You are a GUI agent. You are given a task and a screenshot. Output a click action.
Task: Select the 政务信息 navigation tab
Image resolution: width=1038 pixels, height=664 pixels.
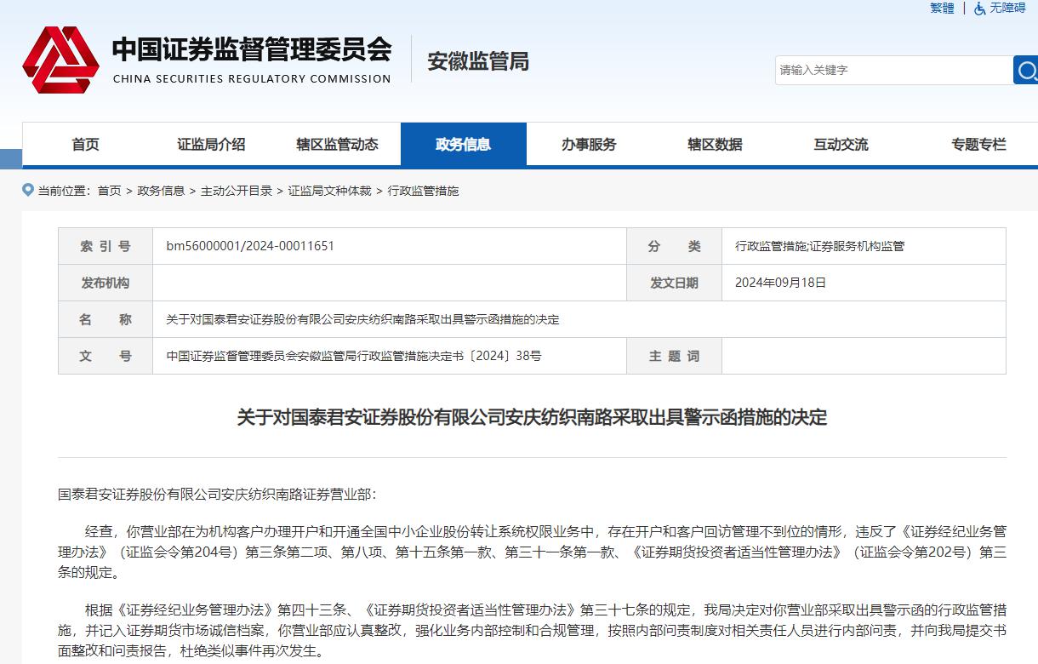[x=464, y=145]
